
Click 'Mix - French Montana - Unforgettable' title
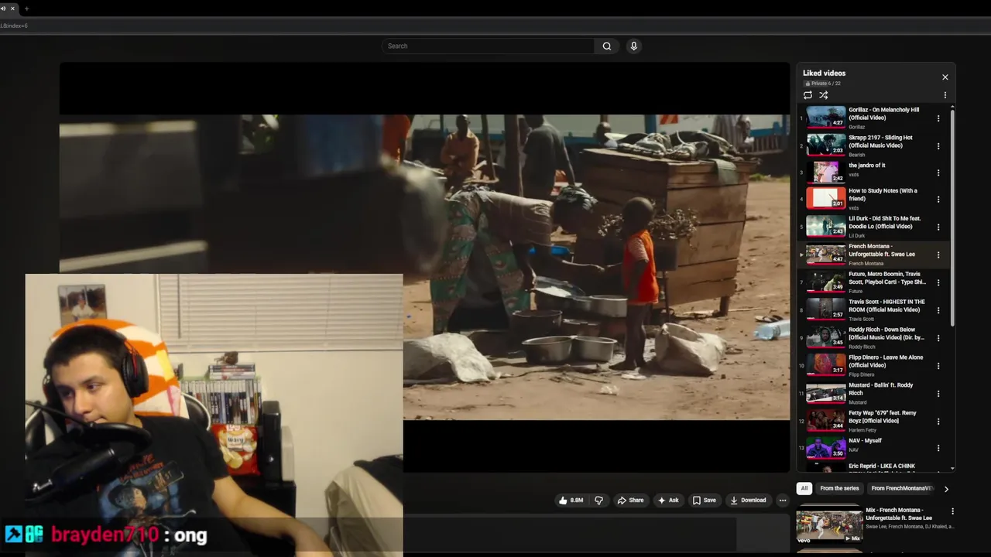[x=899, y=514]
